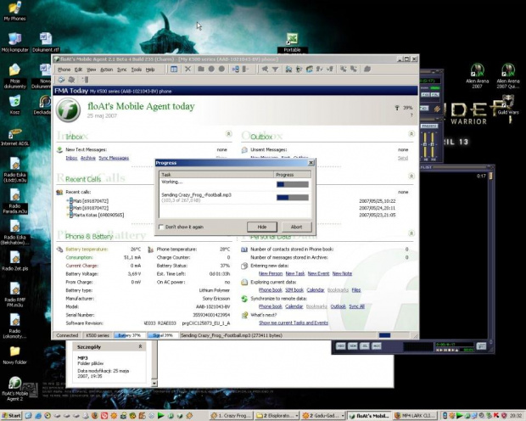Open the My Phones desktop icon
Viewport: 526px width, 421px height.
14,11
